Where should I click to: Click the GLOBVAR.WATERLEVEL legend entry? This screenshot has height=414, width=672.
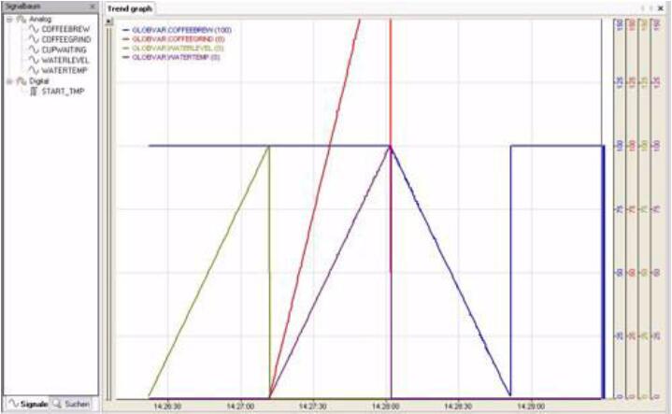[173, 48]
